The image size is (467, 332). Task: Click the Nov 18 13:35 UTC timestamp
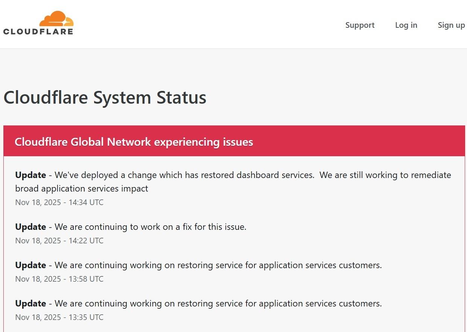click(59, 317)
